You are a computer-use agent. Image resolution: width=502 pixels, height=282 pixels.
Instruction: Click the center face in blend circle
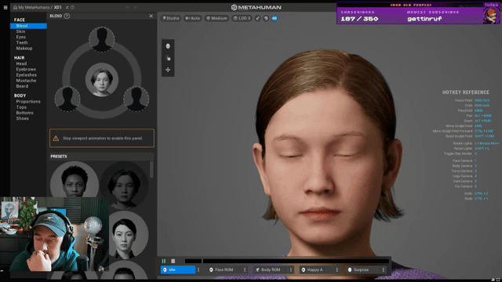click(102, 80)
